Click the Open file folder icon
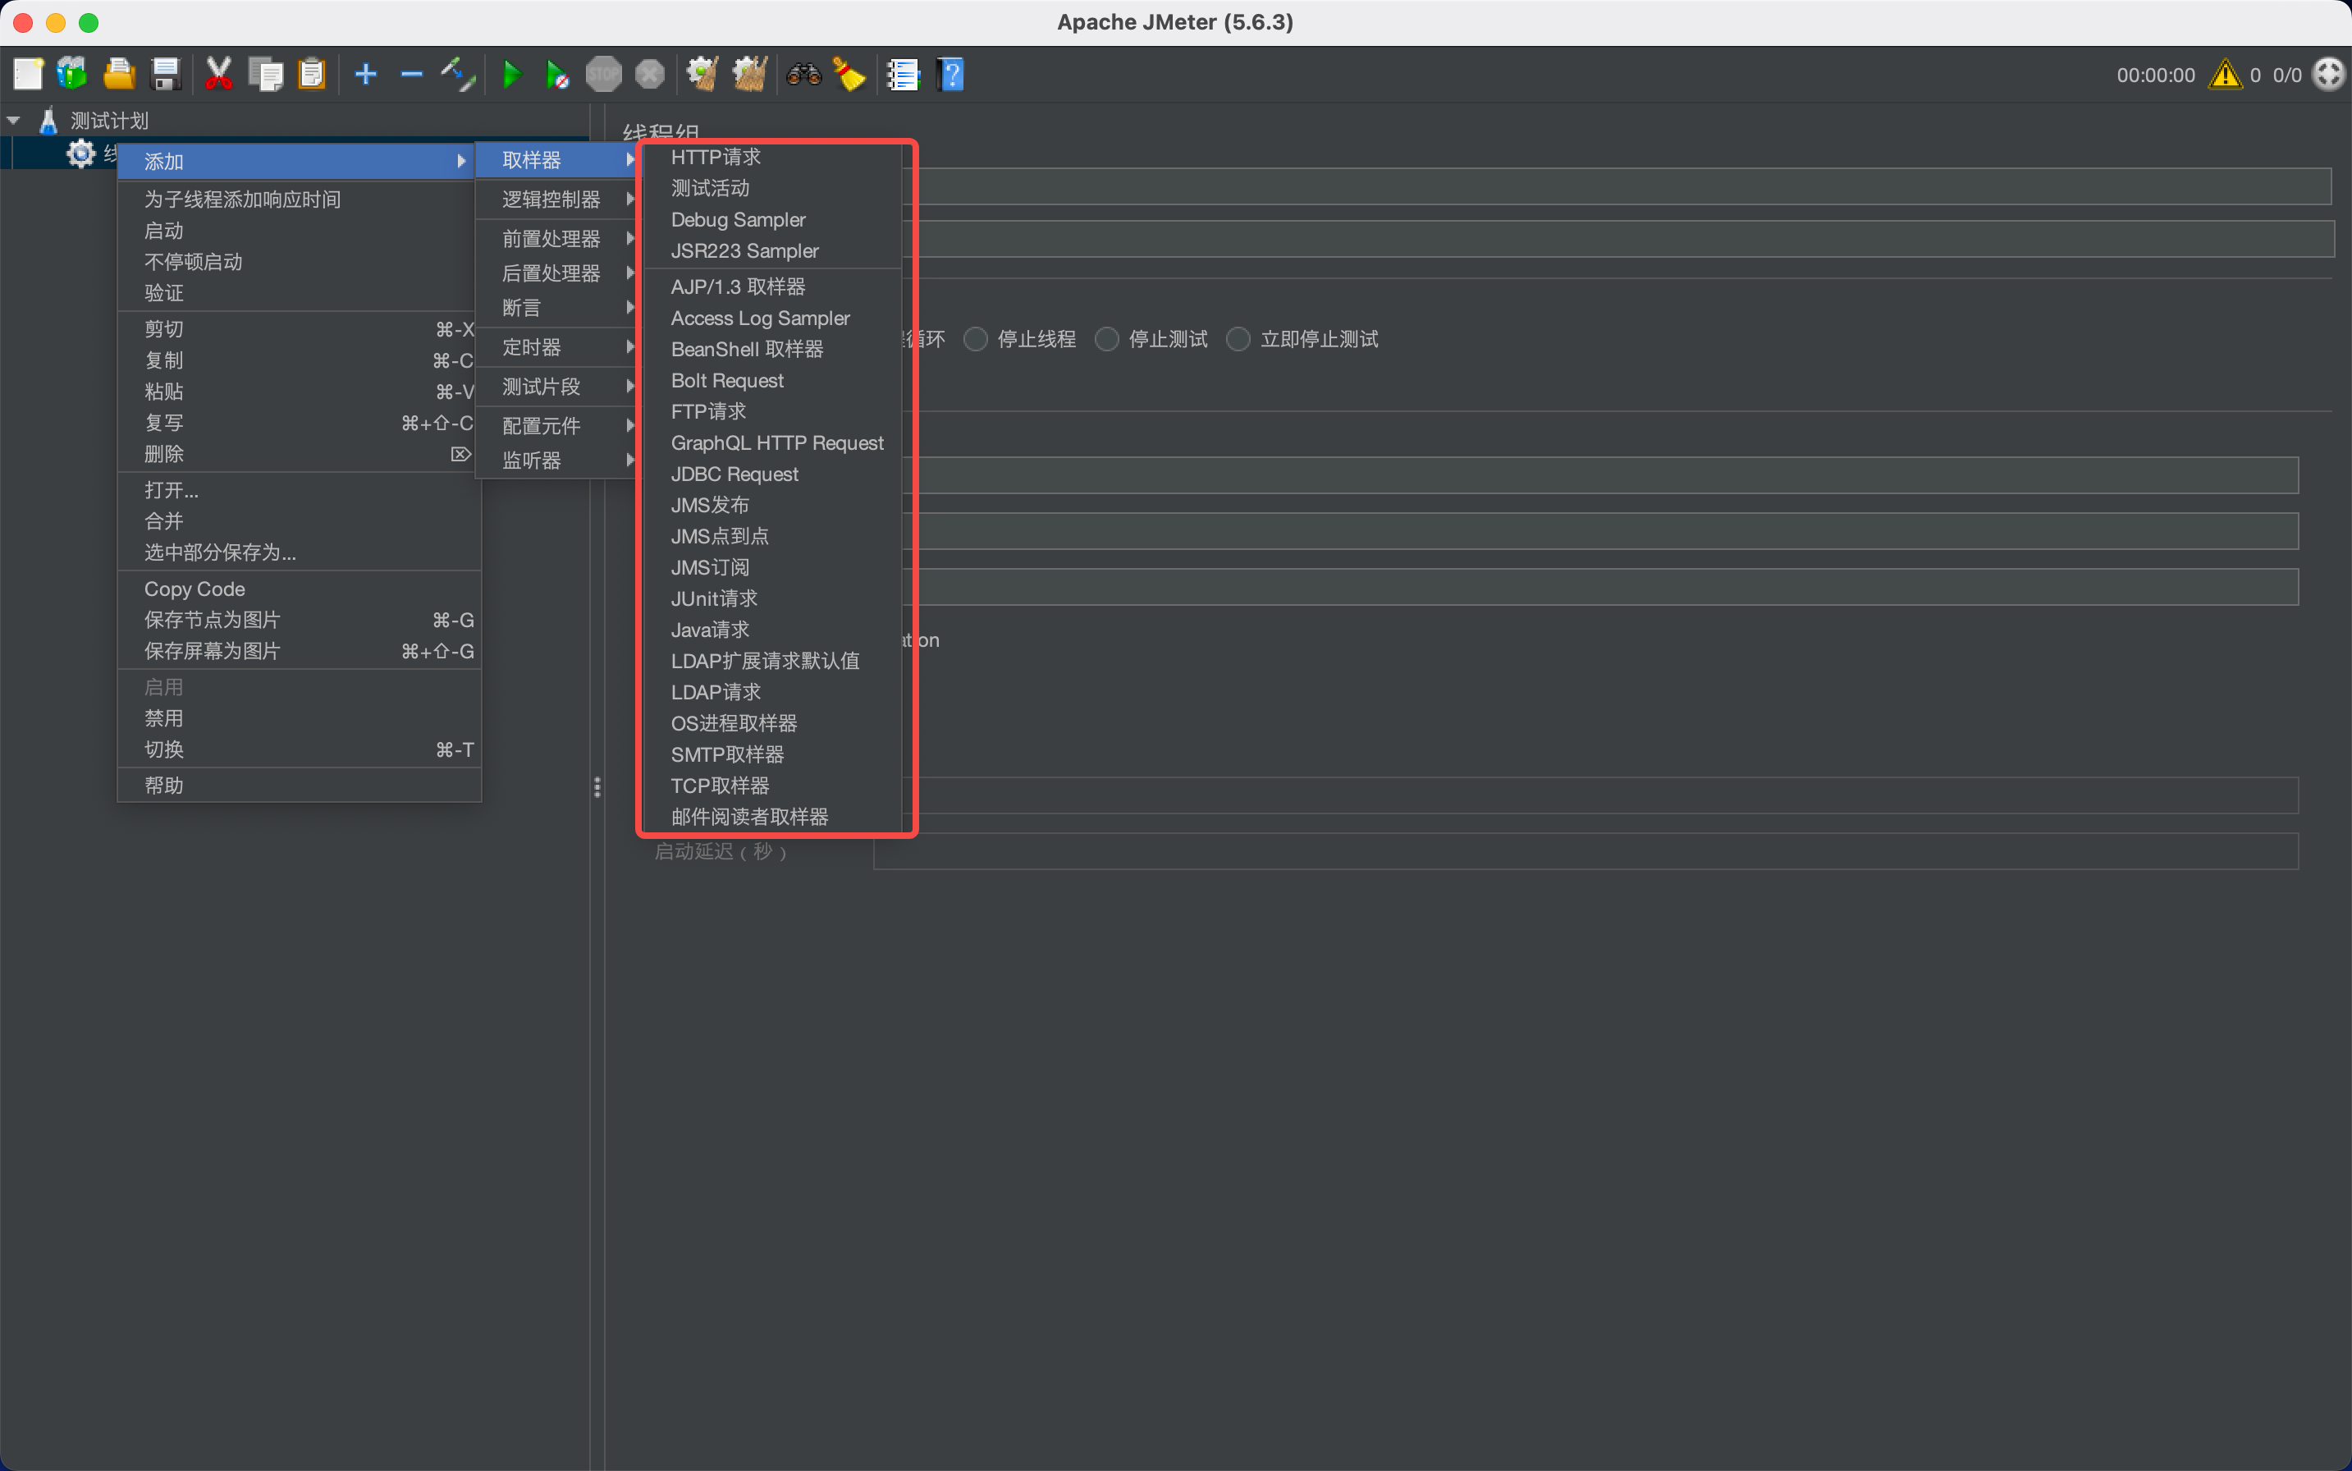Screen dimensions: 2352x1471 coord(119,74)
